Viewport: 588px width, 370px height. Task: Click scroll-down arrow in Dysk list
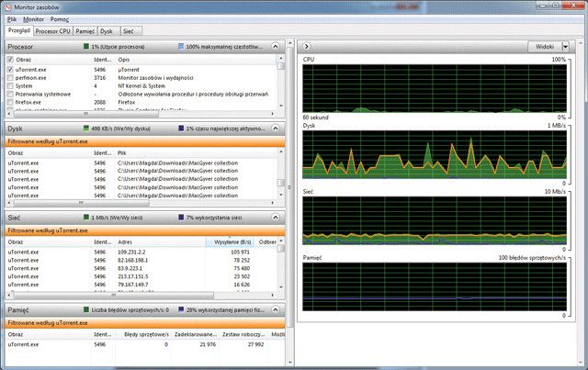click(281, 196)
